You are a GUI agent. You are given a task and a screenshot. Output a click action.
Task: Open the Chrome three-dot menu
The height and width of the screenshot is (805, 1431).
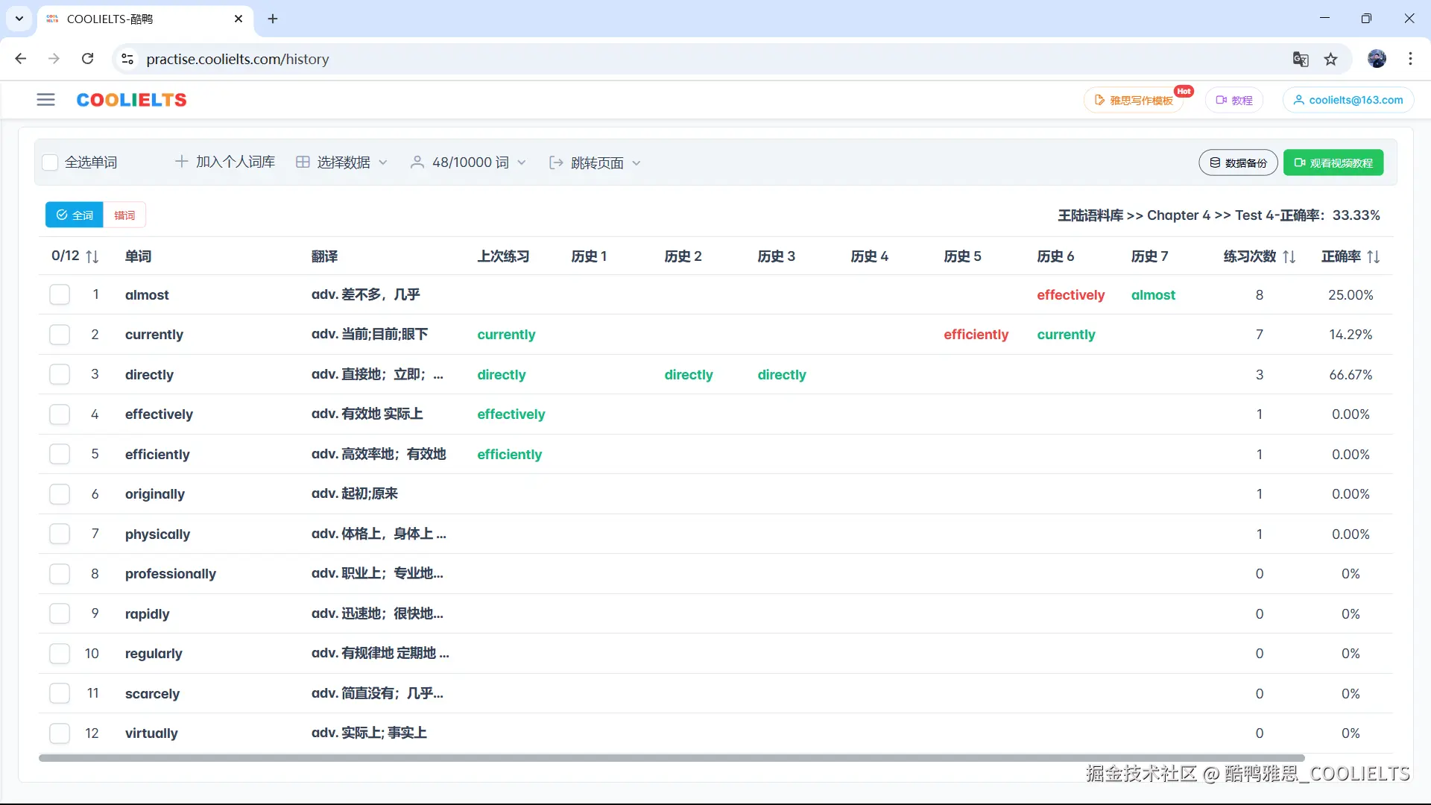[x=1411, y=59]
